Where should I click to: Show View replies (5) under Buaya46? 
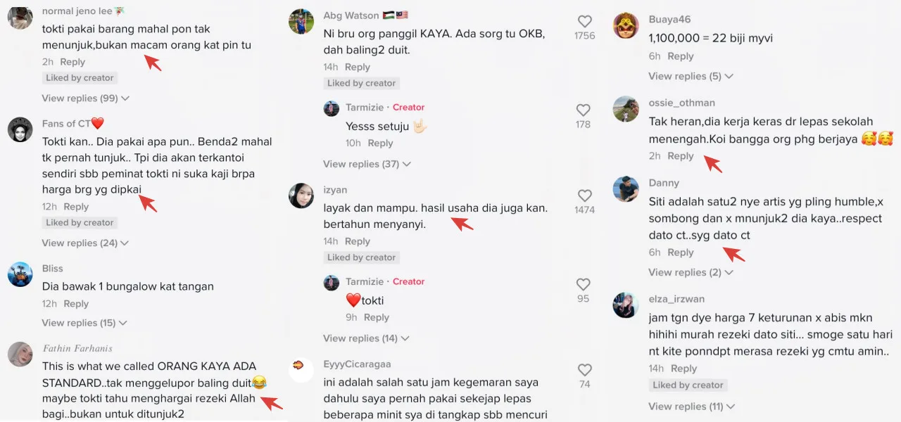(x=691, y=76)
